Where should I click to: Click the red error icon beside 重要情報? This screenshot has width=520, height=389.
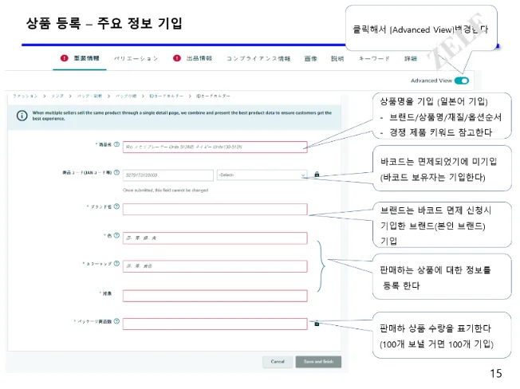pyautogui.click(x=64, y=58)
